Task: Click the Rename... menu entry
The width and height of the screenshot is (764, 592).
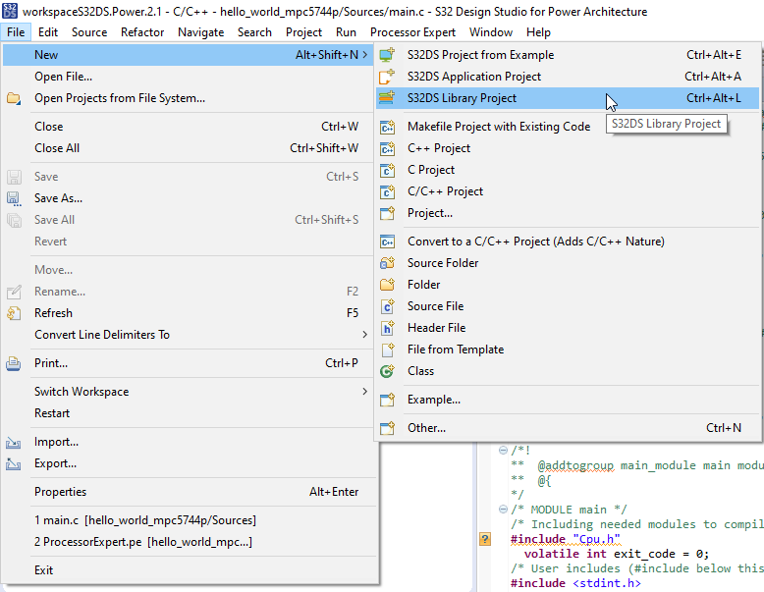Action: [190, 292]
